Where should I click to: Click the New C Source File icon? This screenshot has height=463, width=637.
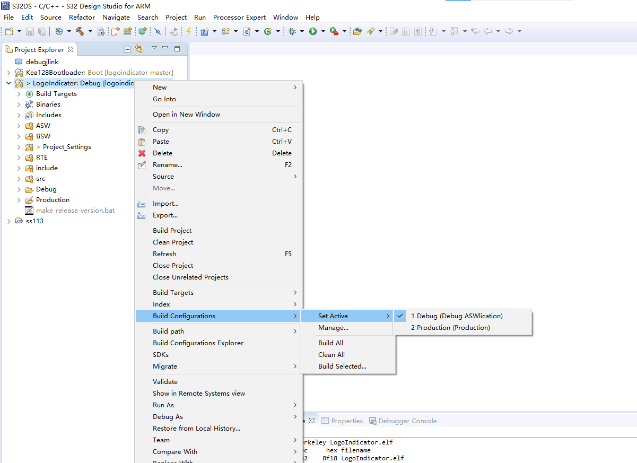(247, 31)
